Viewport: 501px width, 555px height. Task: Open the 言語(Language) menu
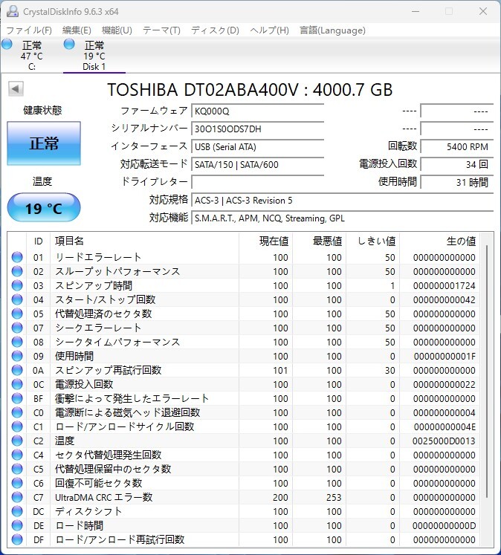point(332,30)
